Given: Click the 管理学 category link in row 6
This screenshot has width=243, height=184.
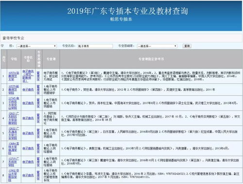Looking at the screenshot, I should 38,149.
